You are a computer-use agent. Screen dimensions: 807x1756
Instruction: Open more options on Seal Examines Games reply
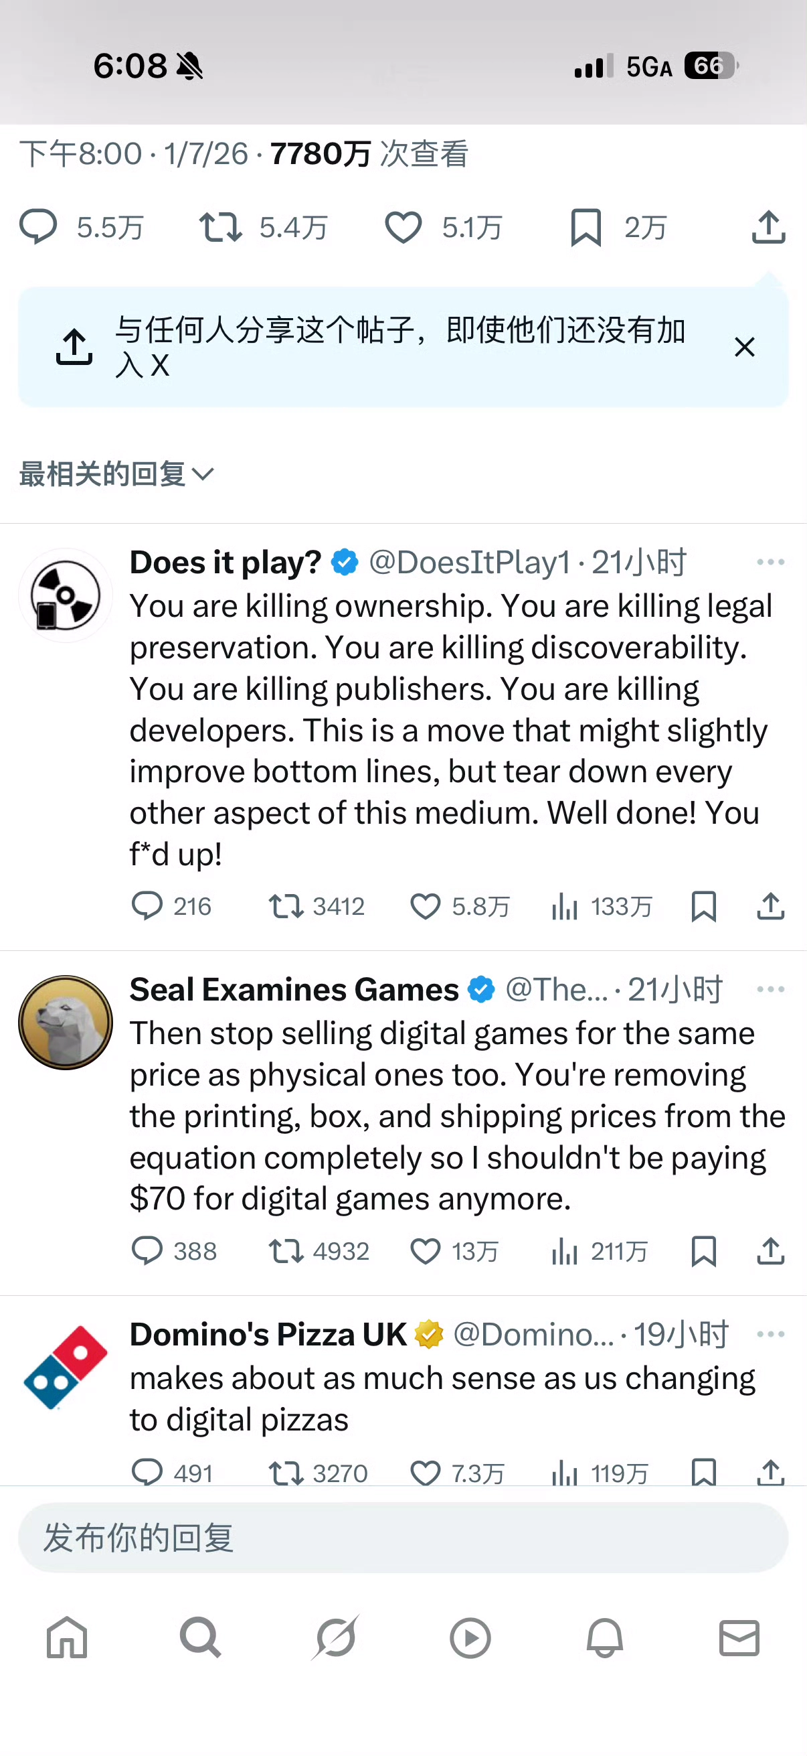click(x=771, y=989)
